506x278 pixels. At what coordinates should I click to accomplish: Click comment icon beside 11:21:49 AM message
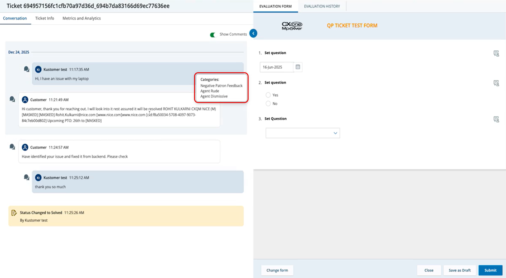click(x=12, y=99)
